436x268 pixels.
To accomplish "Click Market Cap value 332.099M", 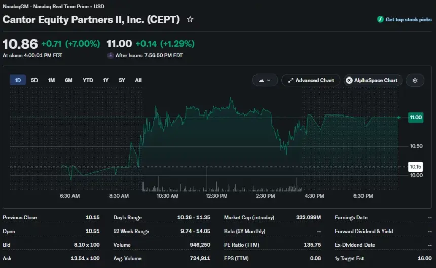I will coord(308,217).
